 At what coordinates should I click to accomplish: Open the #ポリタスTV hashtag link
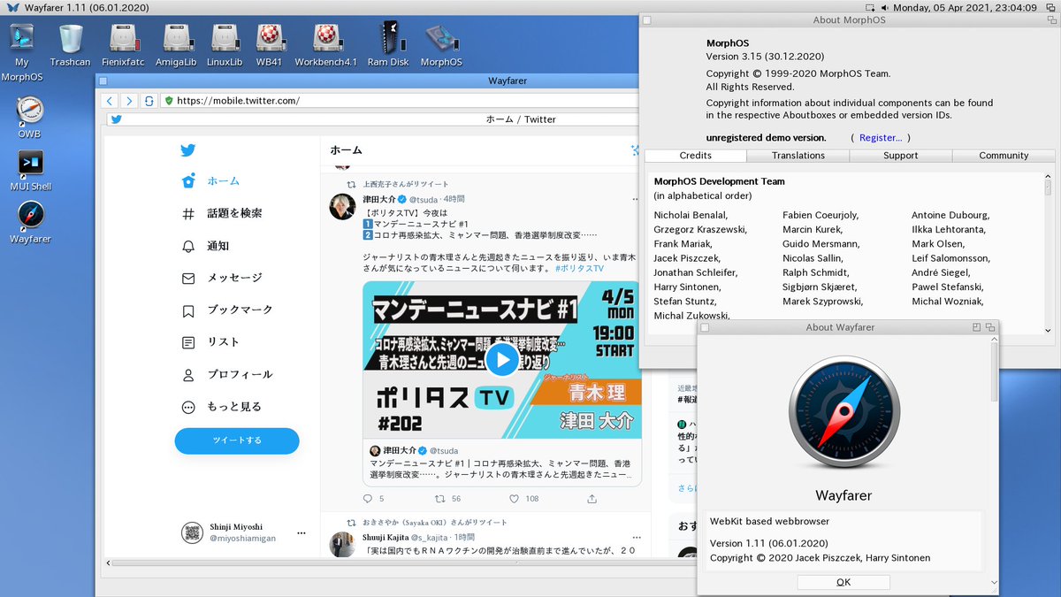[x=579, y=268]
